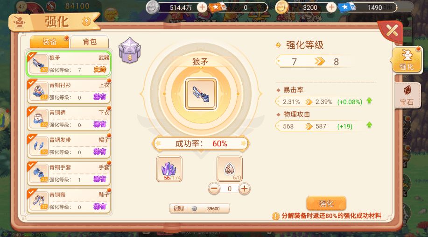Open the 宝石 gem side tab
Screen dimensions: 428x237
[407, 95]
